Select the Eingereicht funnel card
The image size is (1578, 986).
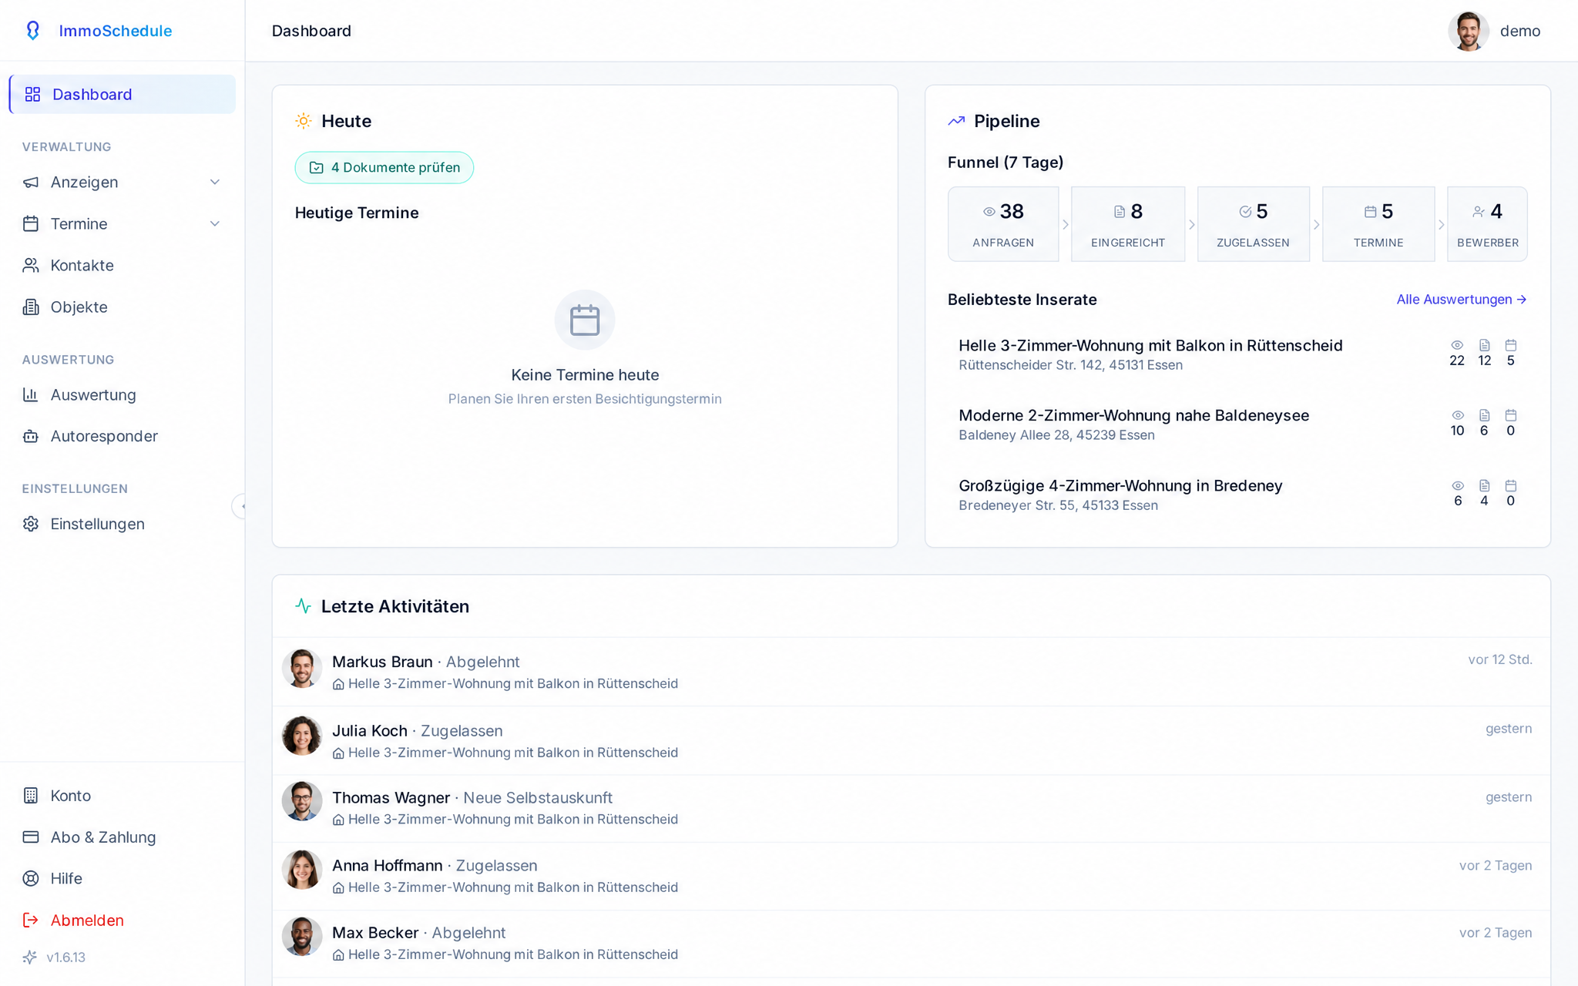coord(1128,224)
